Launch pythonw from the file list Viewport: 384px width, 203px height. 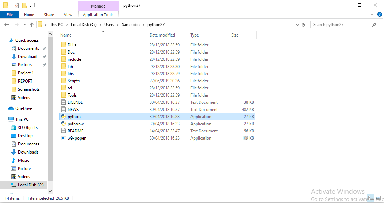[x=75, y=124]
